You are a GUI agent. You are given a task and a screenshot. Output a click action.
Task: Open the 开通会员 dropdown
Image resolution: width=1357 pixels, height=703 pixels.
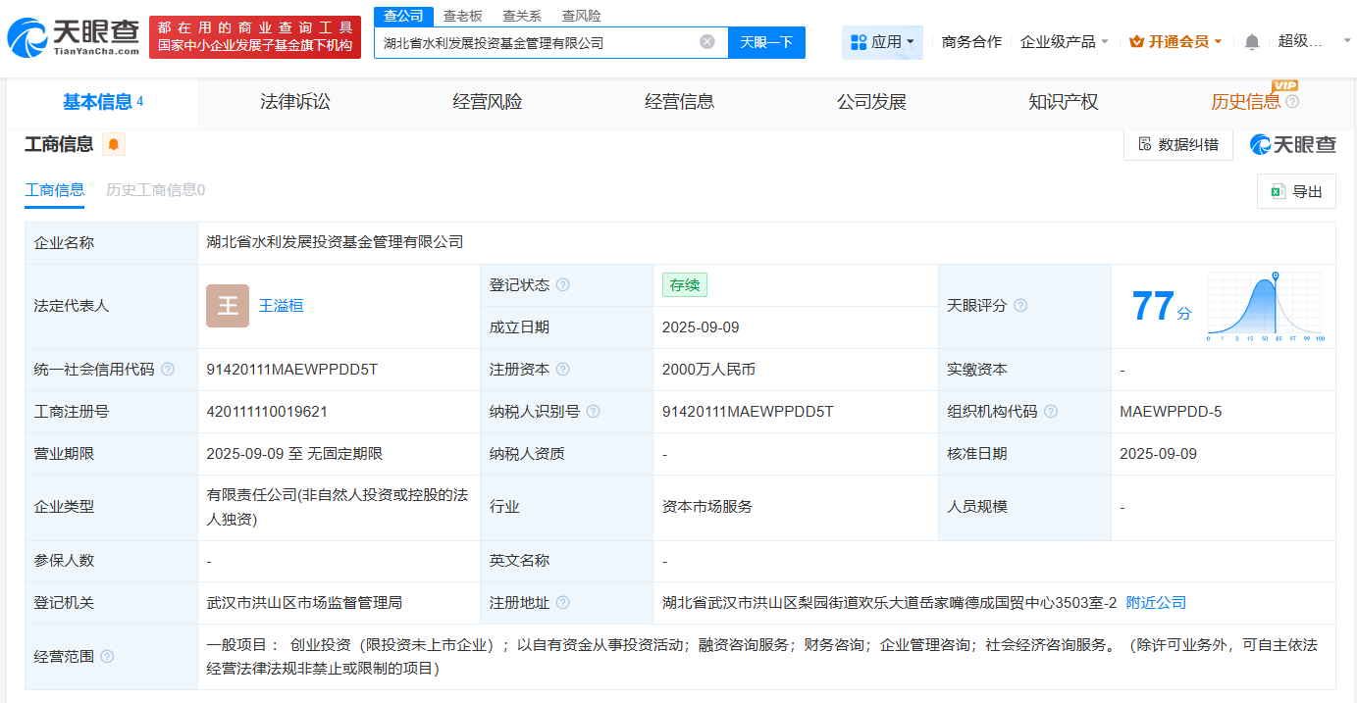pyautogui.click(x=1175, y=42)
